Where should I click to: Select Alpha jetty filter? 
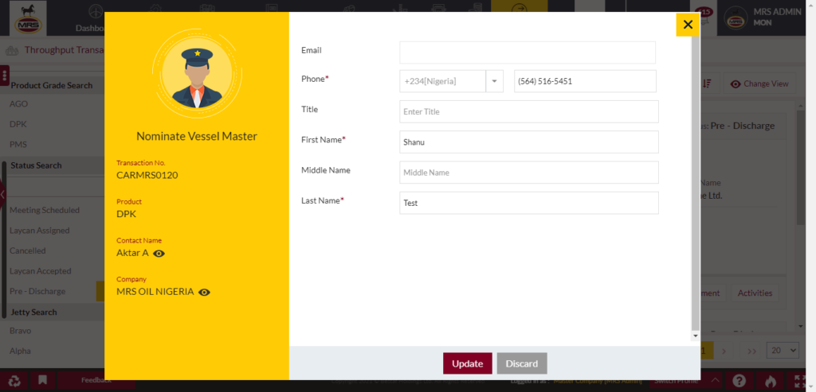[x=20, y=351]
